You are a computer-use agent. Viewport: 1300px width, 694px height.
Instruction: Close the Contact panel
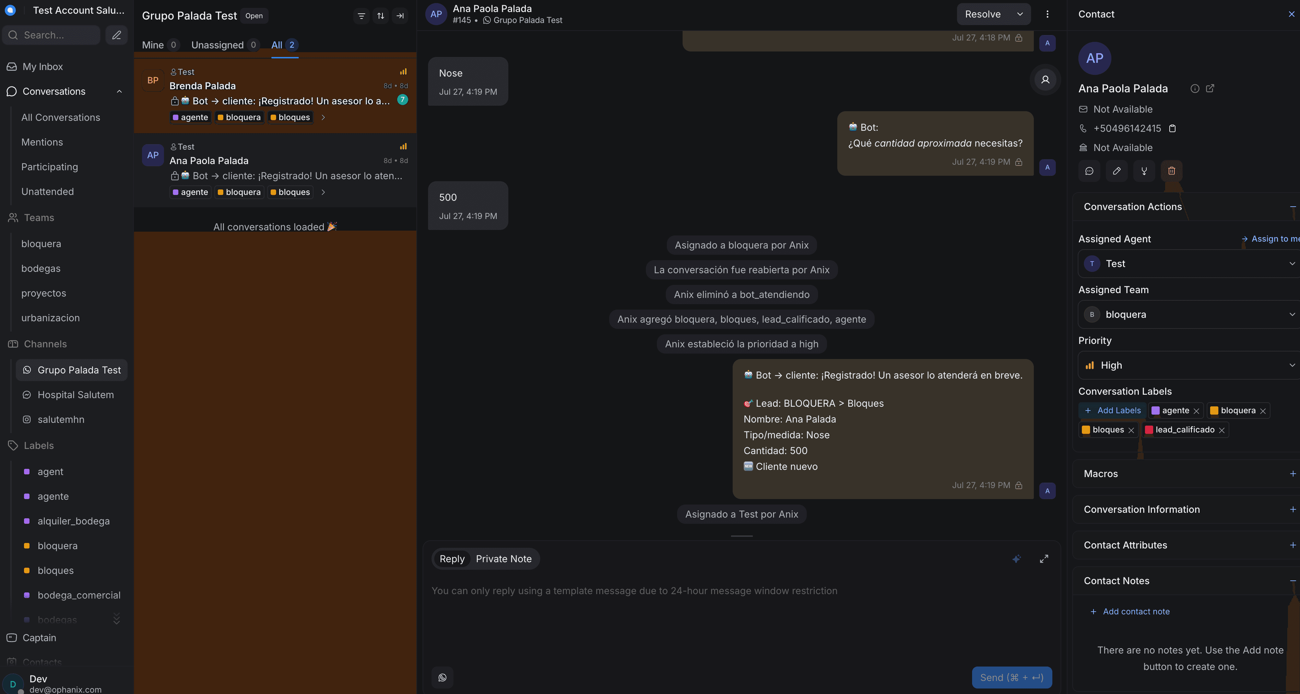click(x=1291, y=14)
